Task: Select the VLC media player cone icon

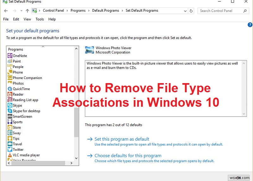Action: pyautogui.click(x=10, y=155)
